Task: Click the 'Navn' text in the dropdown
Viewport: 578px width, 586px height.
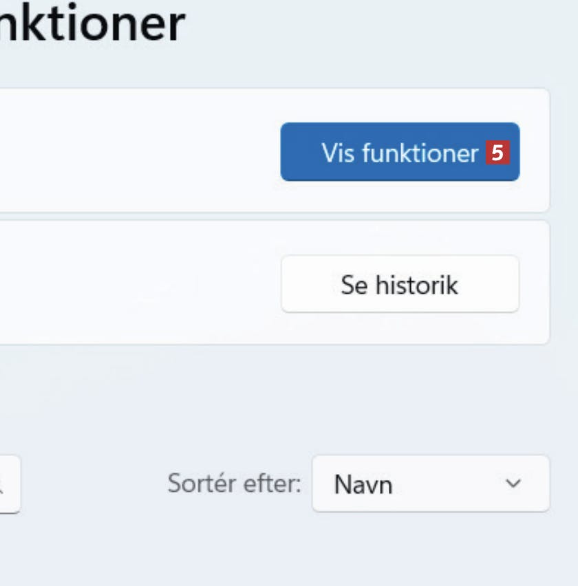Action: 363,485
